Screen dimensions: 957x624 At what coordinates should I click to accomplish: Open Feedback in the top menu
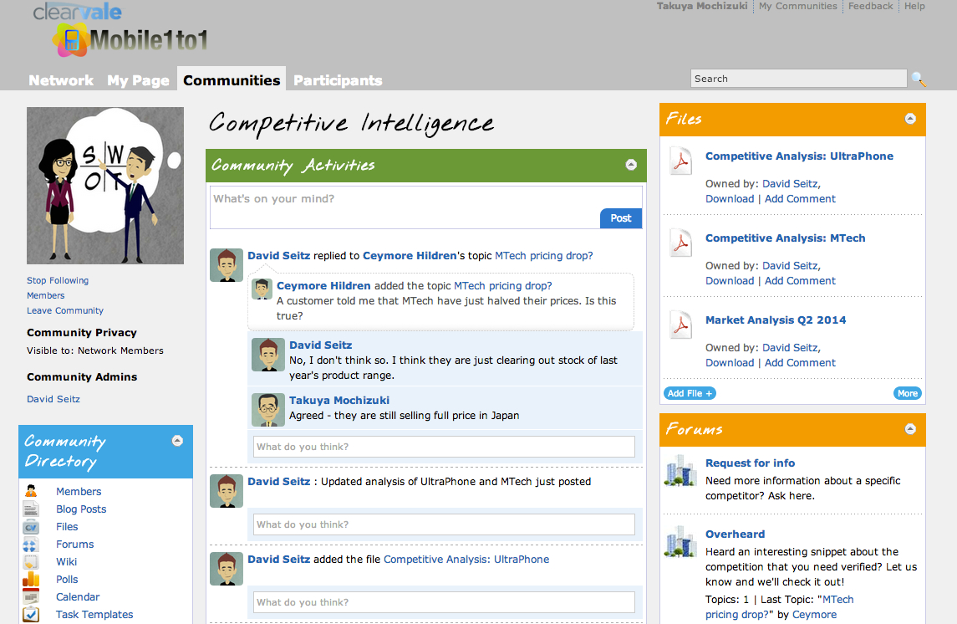click(x=870, y=6)
